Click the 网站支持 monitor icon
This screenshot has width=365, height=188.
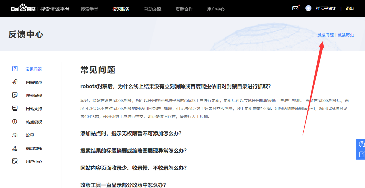pos(15,108)
